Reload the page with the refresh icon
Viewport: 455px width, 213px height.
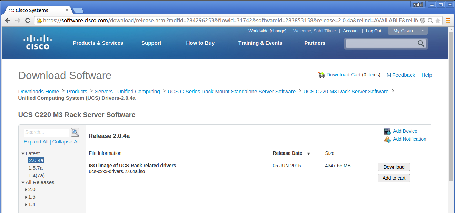click(28, 21)
